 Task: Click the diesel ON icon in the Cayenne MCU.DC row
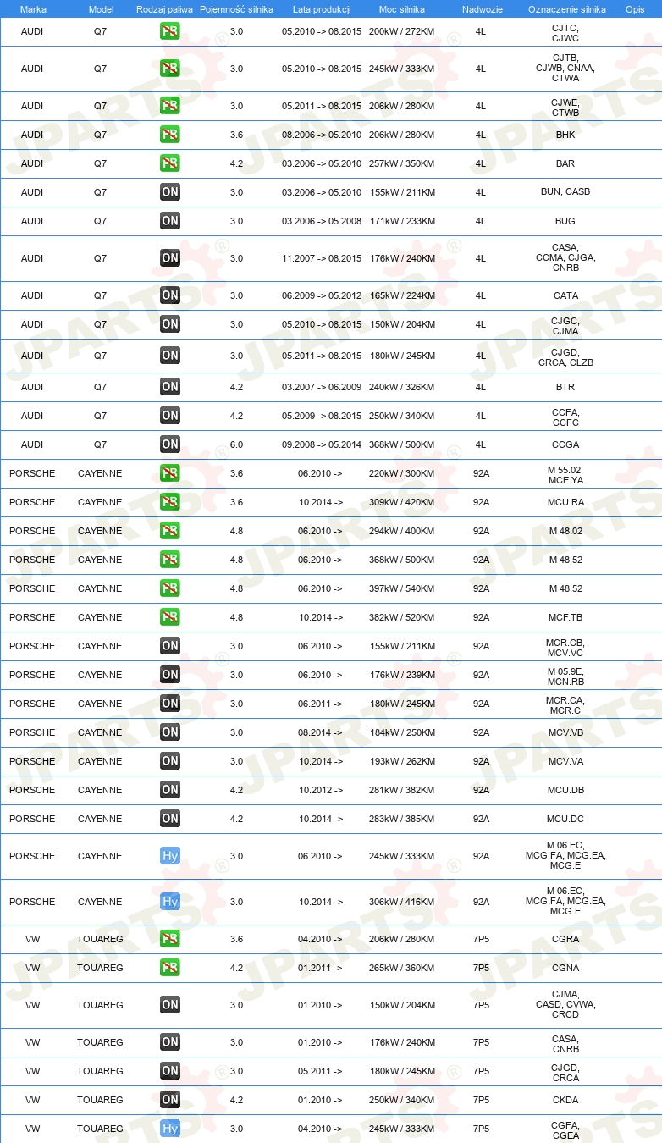(170, 819)
